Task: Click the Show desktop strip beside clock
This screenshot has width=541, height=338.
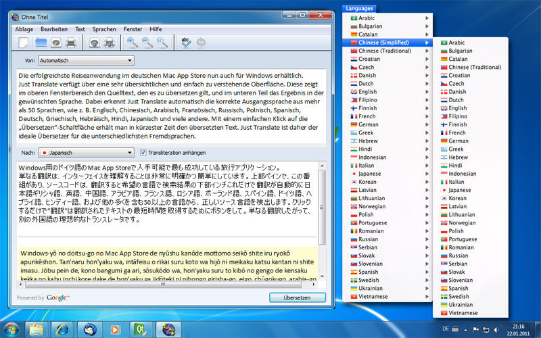Action: point(538,330)
